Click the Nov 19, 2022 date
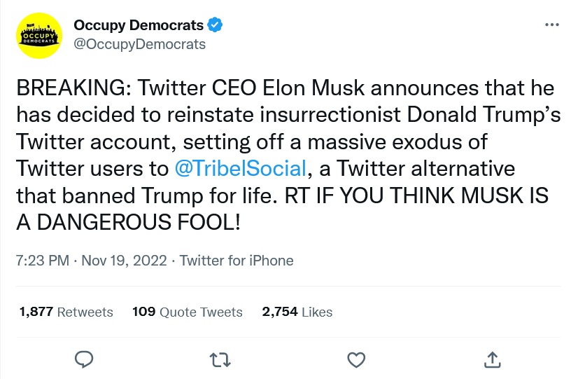571x379 pixels. click(x=124, y=261)
